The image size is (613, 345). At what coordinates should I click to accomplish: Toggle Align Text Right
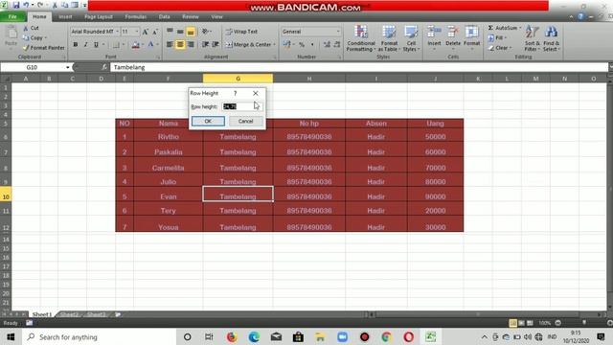191,45
